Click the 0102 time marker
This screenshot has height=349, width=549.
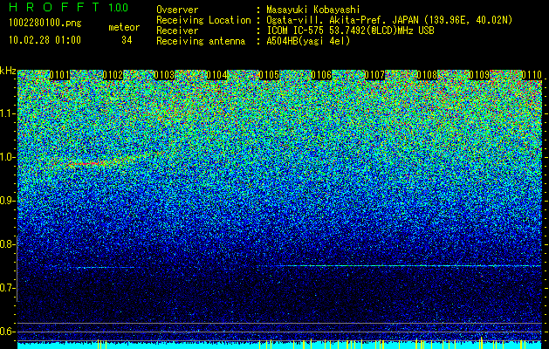113,75
